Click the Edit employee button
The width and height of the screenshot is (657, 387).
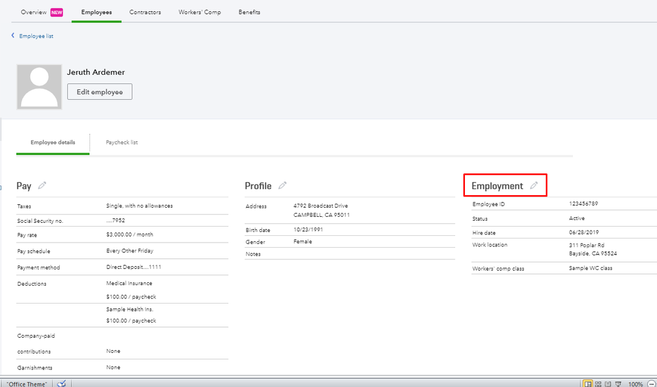pyautogui.click(x=100, y=92)
